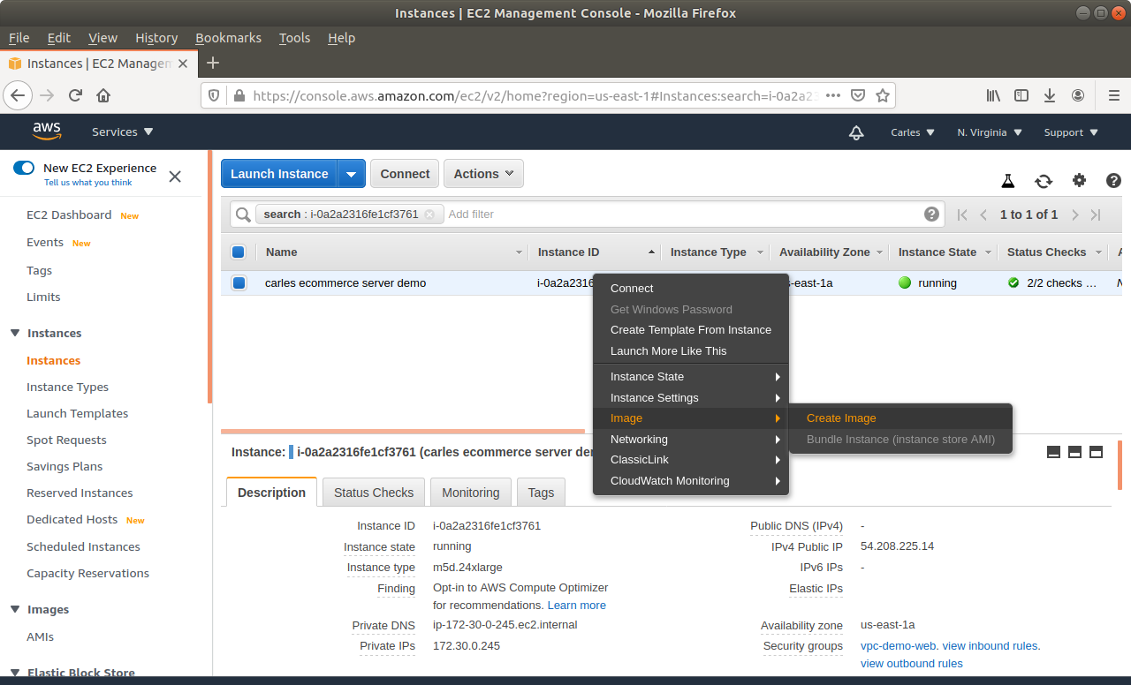Image resolution: width=1131 pixels, height=685 pixels.
Task: Toggle the Firefox sidebar icon
Action: 1021,95
